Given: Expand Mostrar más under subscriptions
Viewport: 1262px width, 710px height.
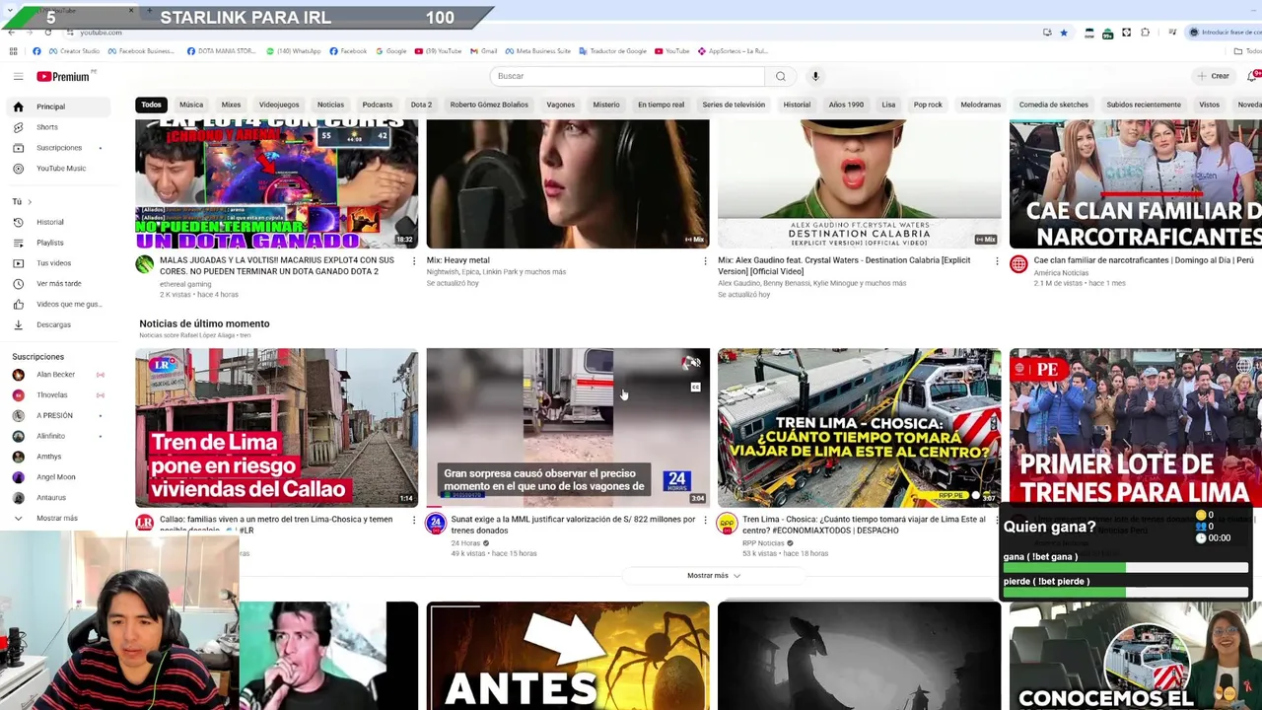Looking at the screenshot, I should [57, 519].
